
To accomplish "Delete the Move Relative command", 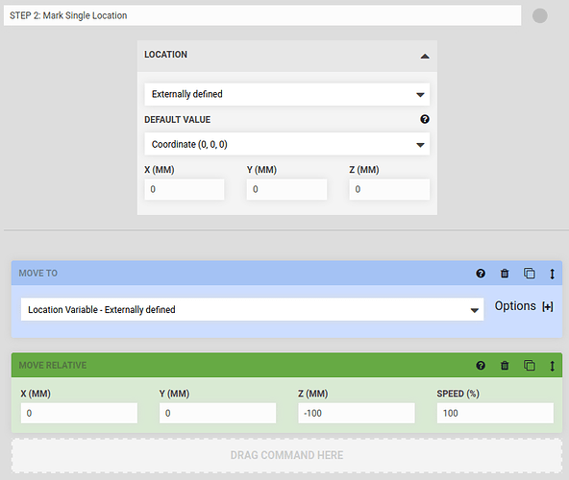I will pos(505,366).
